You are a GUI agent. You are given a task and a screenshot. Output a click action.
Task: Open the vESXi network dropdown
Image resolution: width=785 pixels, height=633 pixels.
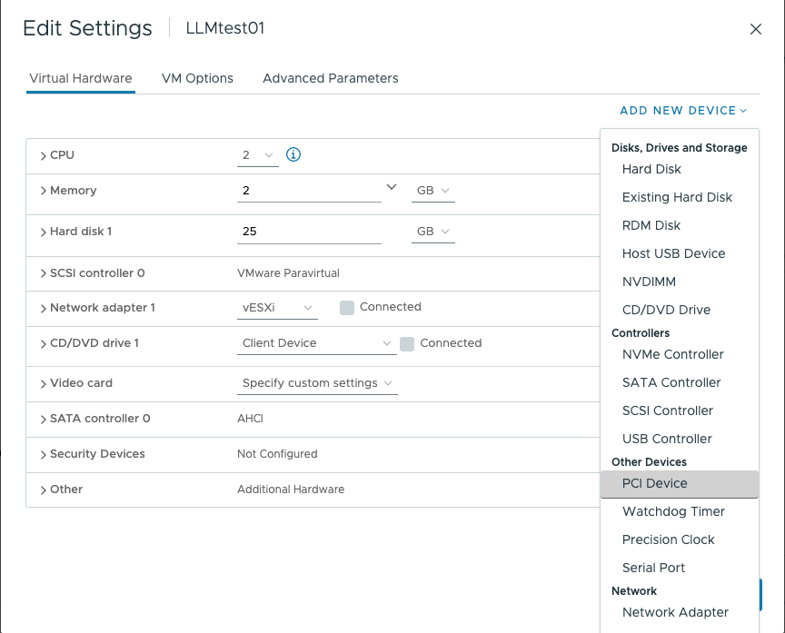coord(277,308)
